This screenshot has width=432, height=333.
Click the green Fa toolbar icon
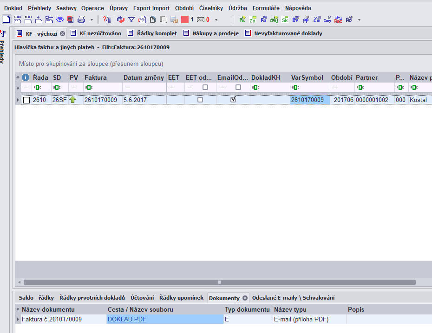[x=242, y=19]
